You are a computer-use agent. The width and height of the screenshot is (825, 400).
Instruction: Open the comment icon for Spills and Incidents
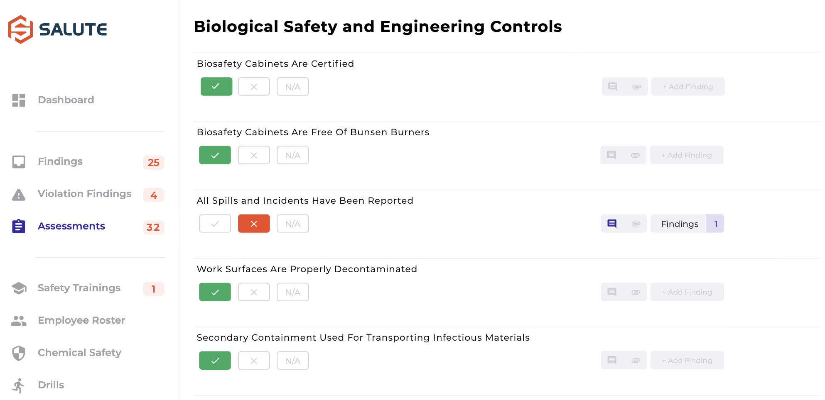coord(612,224)
